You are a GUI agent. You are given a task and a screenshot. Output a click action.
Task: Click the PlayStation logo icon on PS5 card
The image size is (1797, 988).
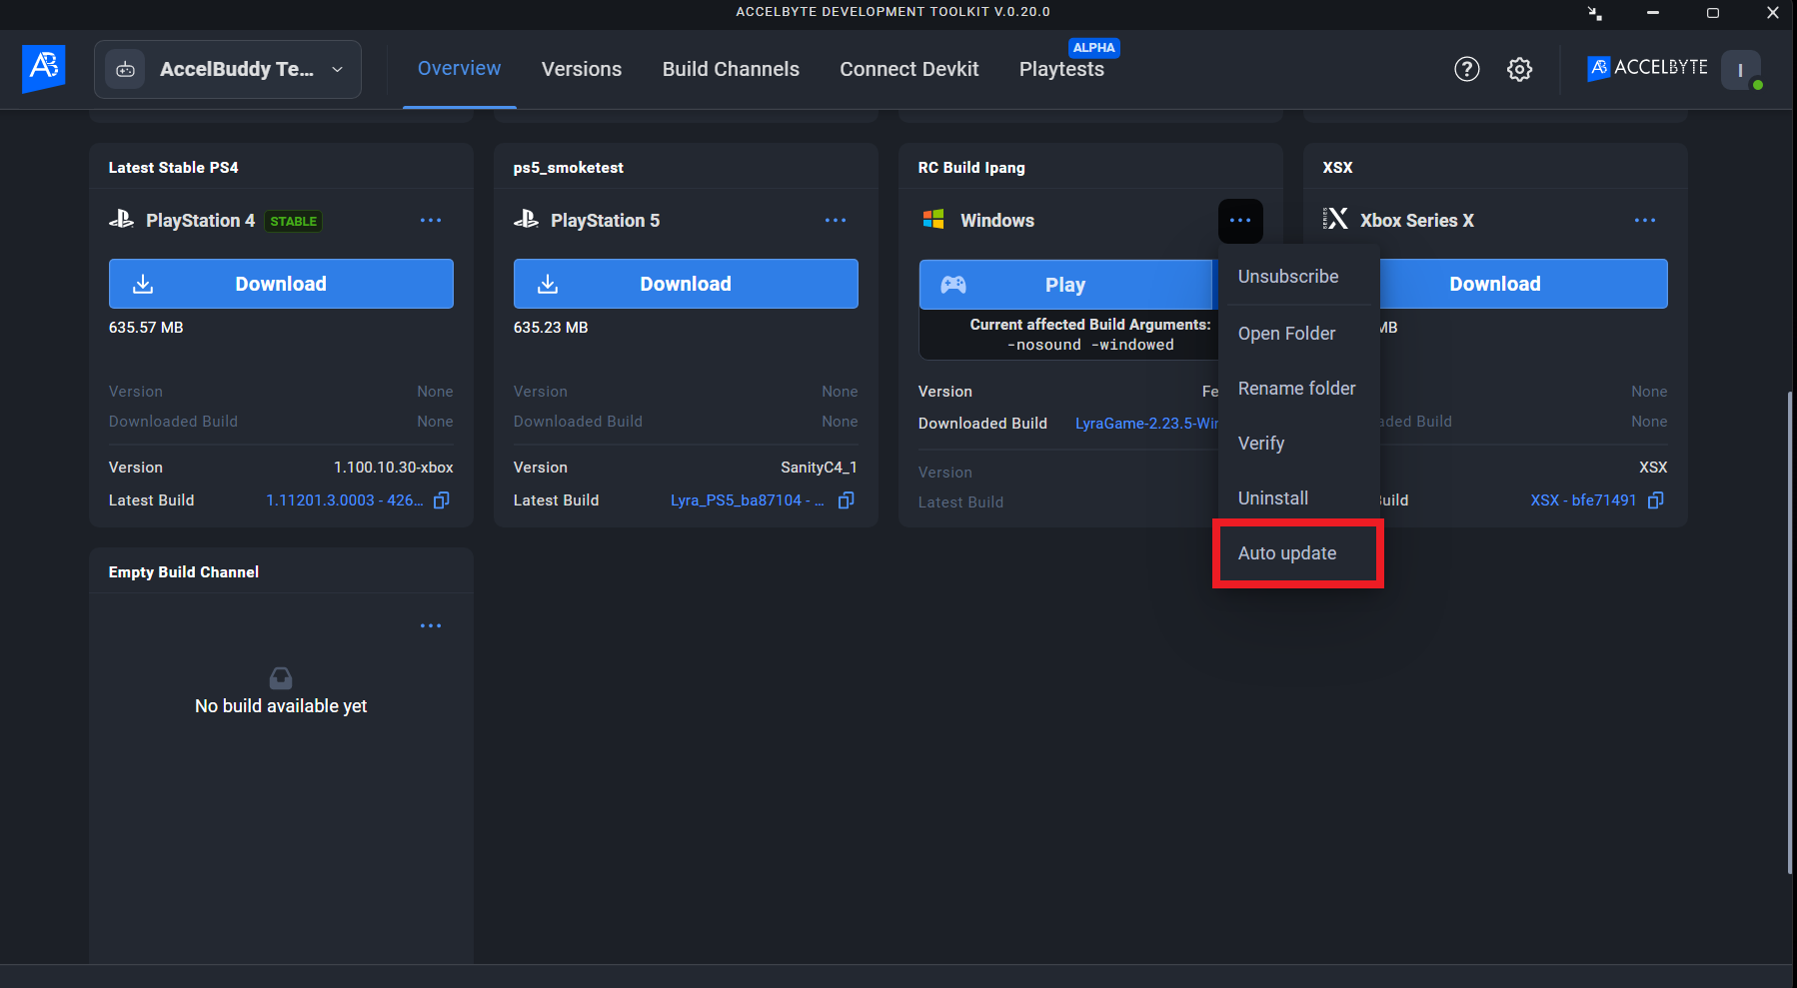(x=526, y=220)
